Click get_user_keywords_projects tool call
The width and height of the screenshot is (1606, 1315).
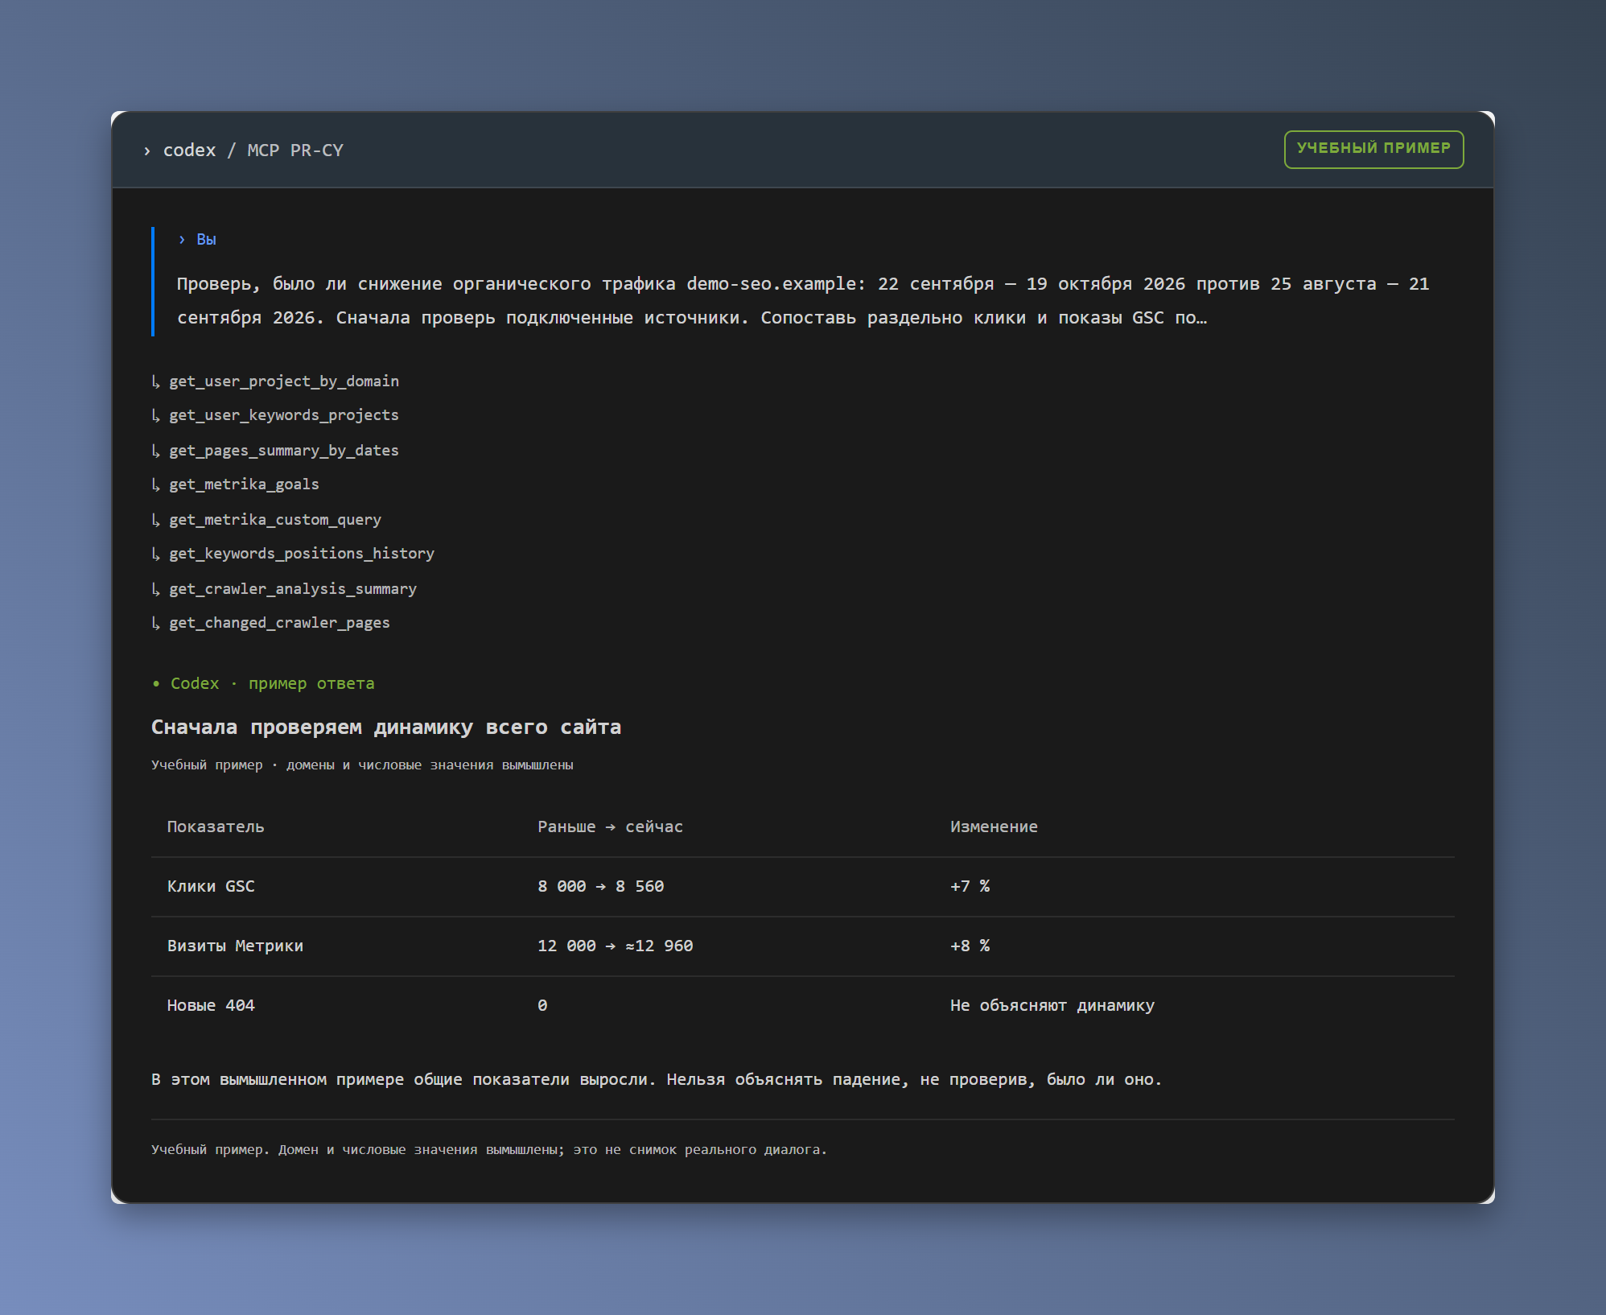(x=284, y=414)
